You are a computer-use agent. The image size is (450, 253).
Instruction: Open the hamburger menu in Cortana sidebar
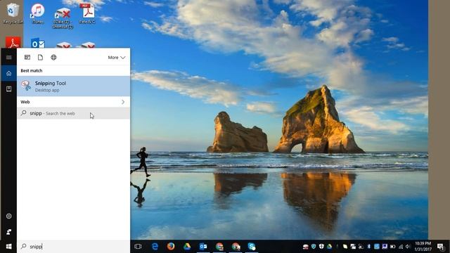click(9, 58)
